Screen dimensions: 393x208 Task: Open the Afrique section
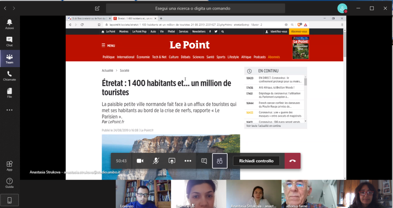[x=246, y=57]
